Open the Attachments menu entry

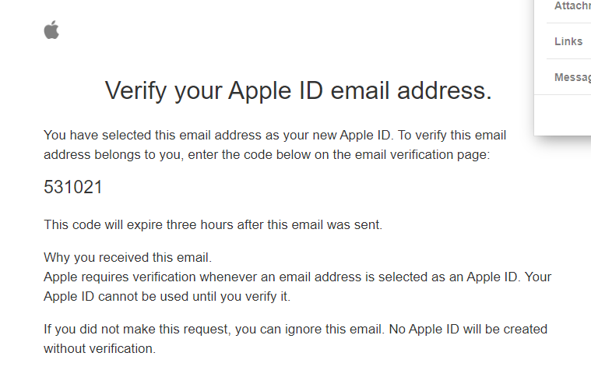pyautogui.click(x=572, y=6)
